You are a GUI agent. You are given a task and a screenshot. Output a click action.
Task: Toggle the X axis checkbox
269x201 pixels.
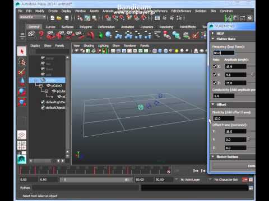click(x=215, y=66)
